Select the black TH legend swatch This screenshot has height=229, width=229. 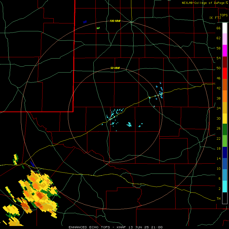pyautogui.click(x=225, y=198)
